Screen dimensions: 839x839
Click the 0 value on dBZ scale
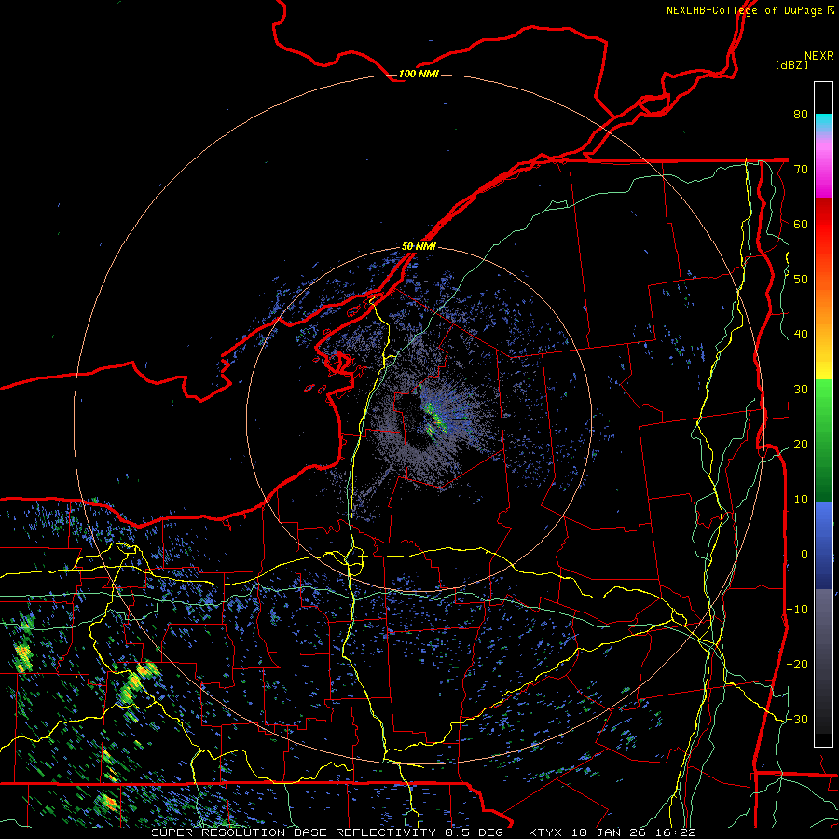[x=805, y=555]
